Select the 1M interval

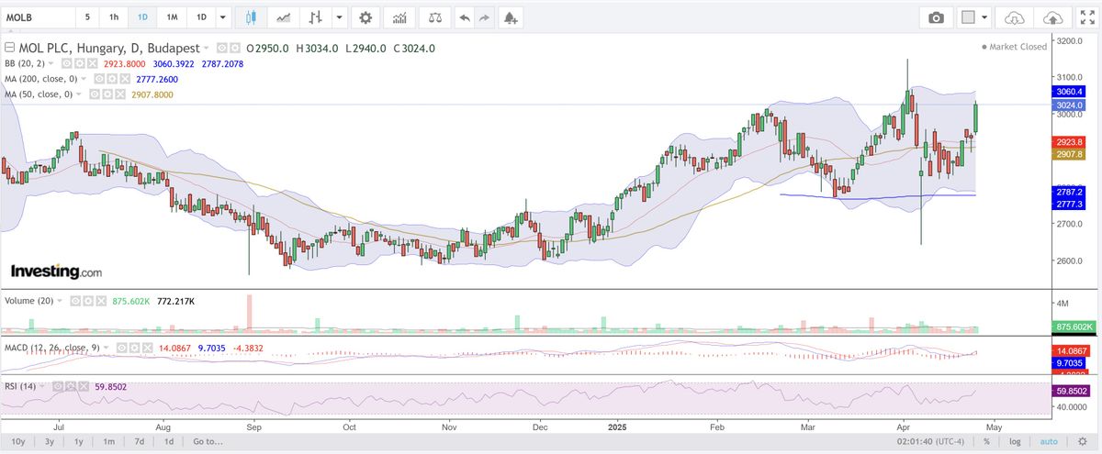pyautogui.click(x=172, y=17)
